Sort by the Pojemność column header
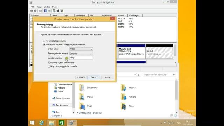The width and height of the screenshot is (224, 126). click(x=109, y=15)
